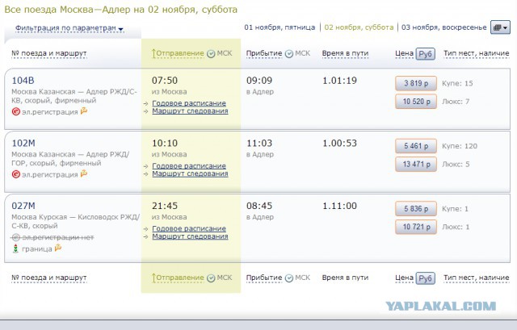Viewport: 517px width, 330px height.
Task: Click the crossed-out e-registration icon for 027М
Action: click(15, 237)
